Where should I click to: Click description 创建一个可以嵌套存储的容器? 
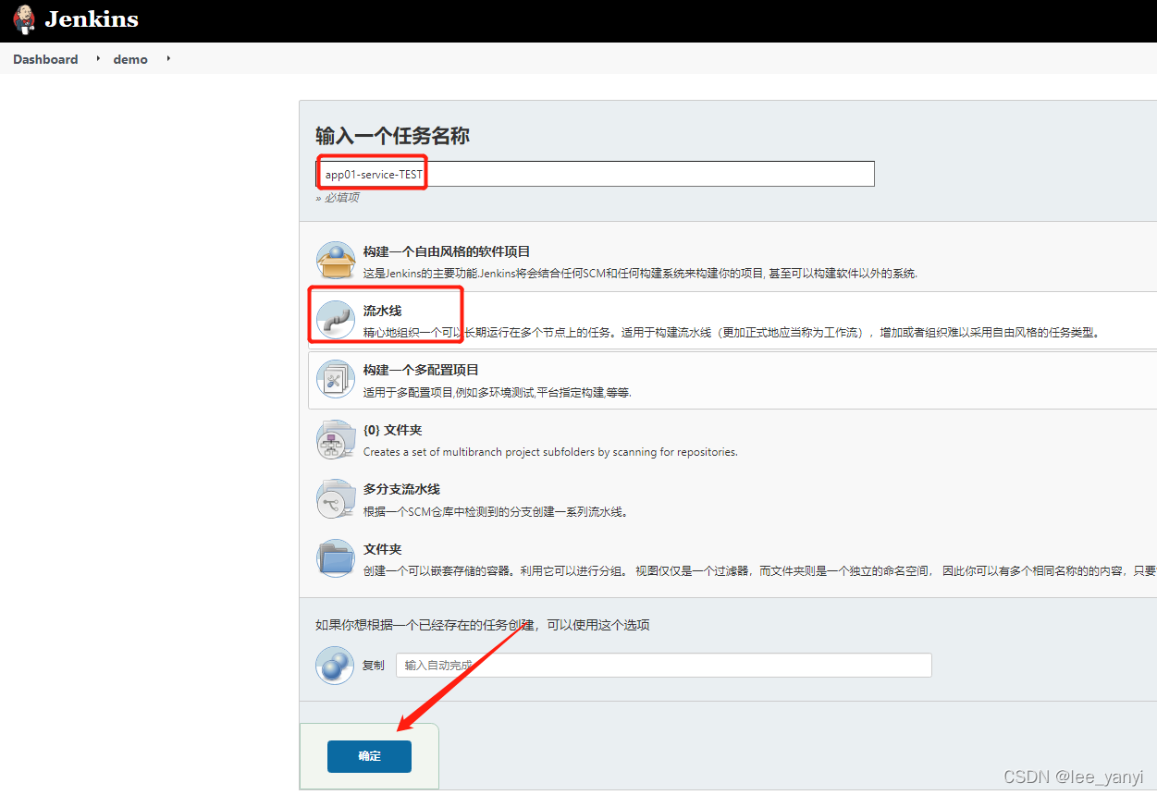759,570
